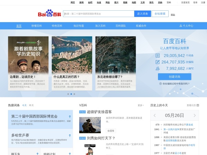This screenshot has width=207, height=155.
Task: Open 第二十届中国西部国际博览会 hot entry title
Action: click(x=34, y=116)
